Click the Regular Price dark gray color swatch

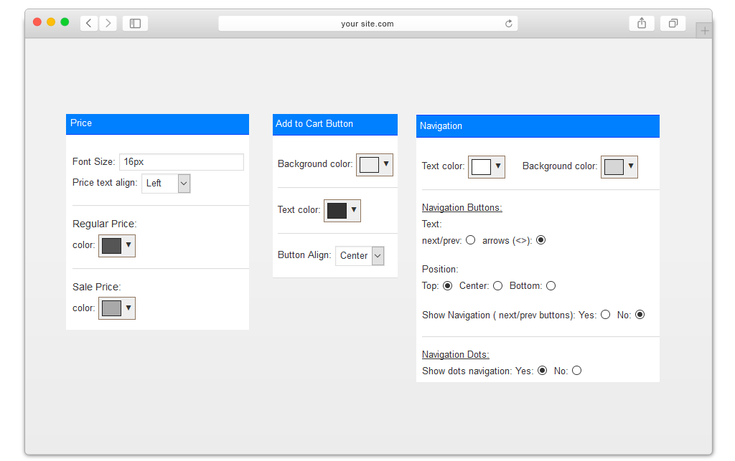[x=111, y=246]
